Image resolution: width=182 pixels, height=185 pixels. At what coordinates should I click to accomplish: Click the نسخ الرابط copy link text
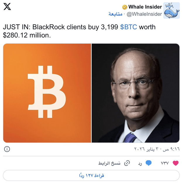click(x=109, y=163)
